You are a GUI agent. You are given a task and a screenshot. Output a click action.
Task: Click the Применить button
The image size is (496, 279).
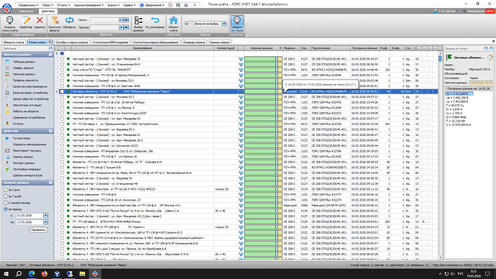click(x=38, y=230)
